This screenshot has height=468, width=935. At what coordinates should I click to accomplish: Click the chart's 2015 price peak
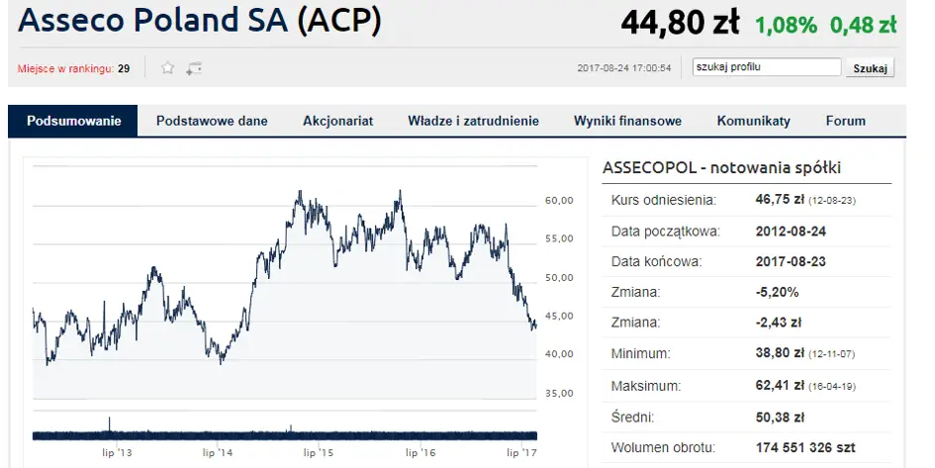click(x=299, y=194)
